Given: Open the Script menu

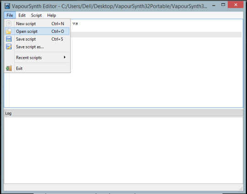Looking at the screenshot, I should 37,15.
